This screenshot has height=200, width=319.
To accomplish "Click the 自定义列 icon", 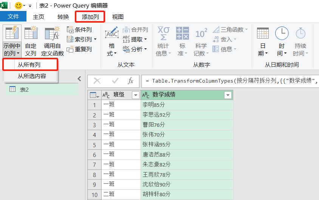I will tap(31, 32).
